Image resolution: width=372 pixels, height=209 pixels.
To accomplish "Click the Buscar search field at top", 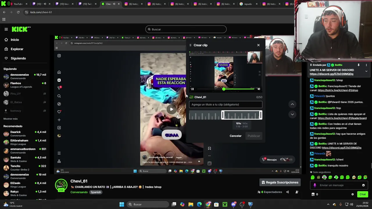I will pyautogui.click(x=186, y=29).
